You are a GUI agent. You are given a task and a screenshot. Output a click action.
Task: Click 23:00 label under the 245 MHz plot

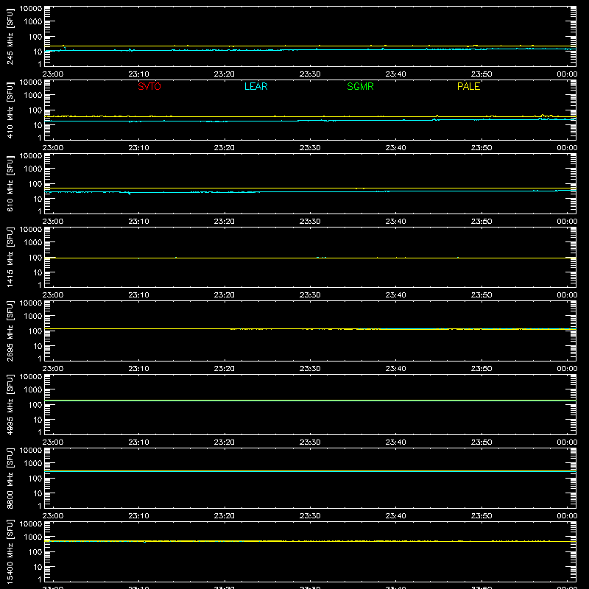click(x=53, y=74)
